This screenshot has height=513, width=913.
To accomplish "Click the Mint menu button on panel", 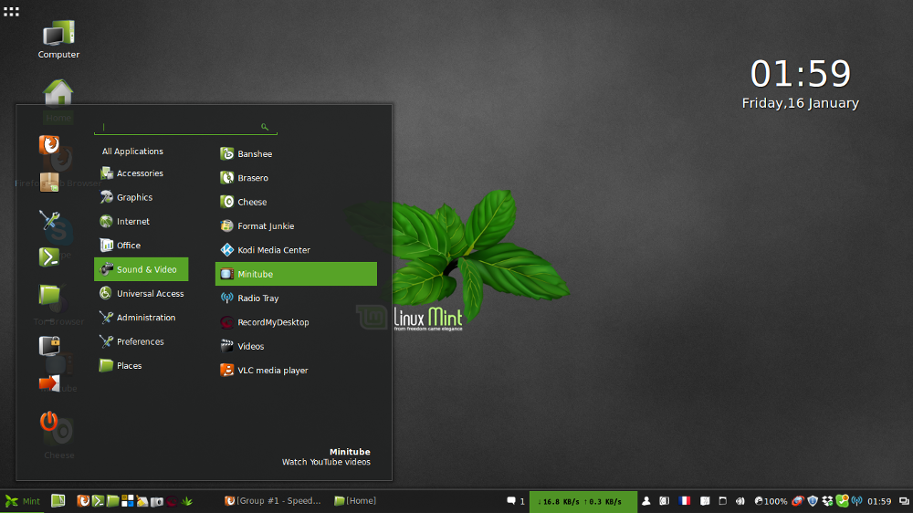I will click(23, 501).
